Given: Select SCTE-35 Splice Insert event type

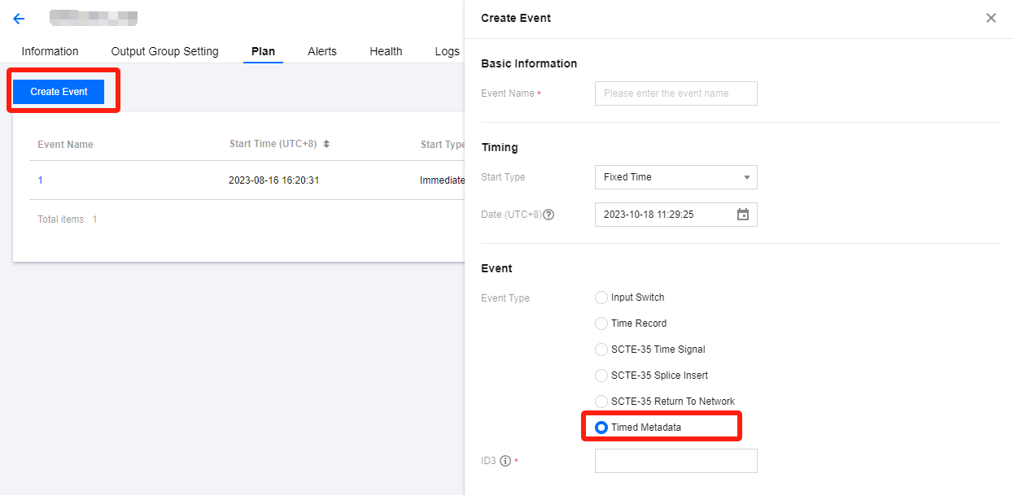Looking at the screenshot, I should 601,376.
